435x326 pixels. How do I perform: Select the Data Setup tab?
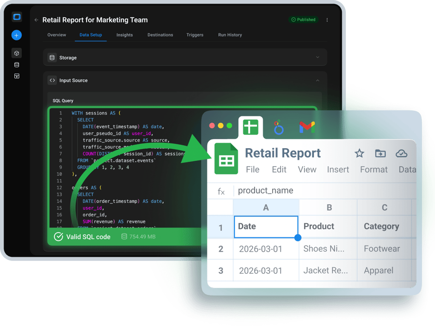point(91,35)
